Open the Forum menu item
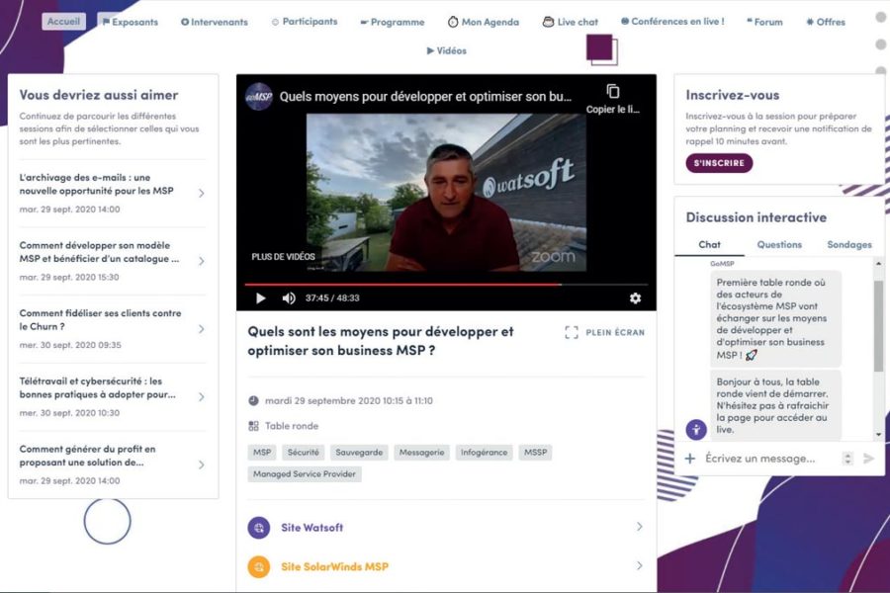The height and width of the screenshot is (593, 890). 764,22
